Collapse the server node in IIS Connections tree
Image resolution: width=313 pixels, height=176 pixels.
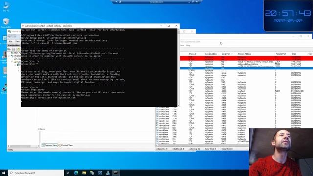(x=9, y=56)
